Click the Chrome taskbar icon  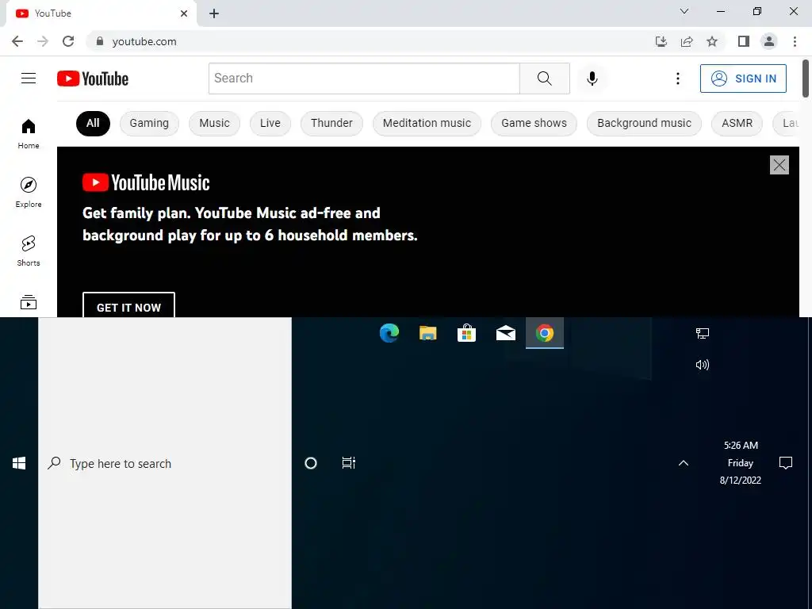(x=544, y=333)
